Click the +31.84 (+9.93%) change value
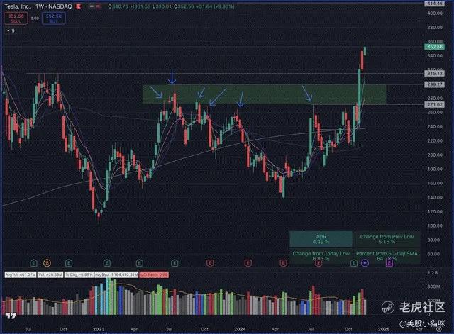The image size is (454, 334). [x=215, y=6]
